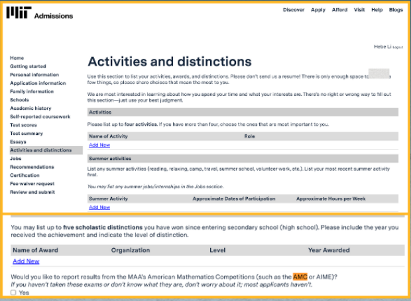
Task: Open Family information section
Action: coord(32,91)
